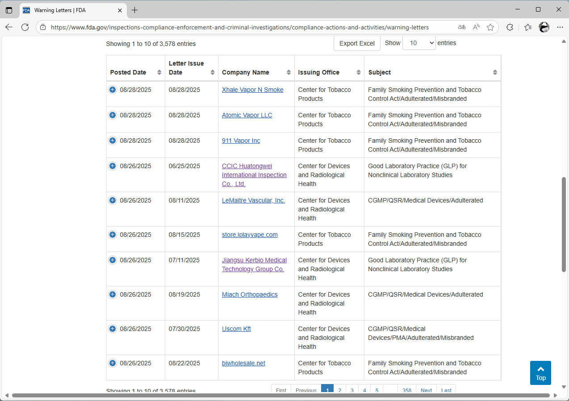Image resolution: width=569 pixels, height=401 pixels.
Task: Open the browser profile avatar
Action: [x=544, y=27]
